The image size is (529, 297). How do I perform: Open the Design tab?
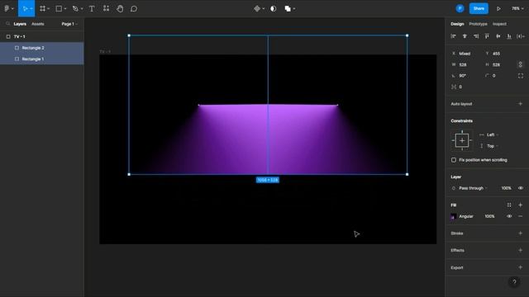pyautogui.click(x=457, y=24)
